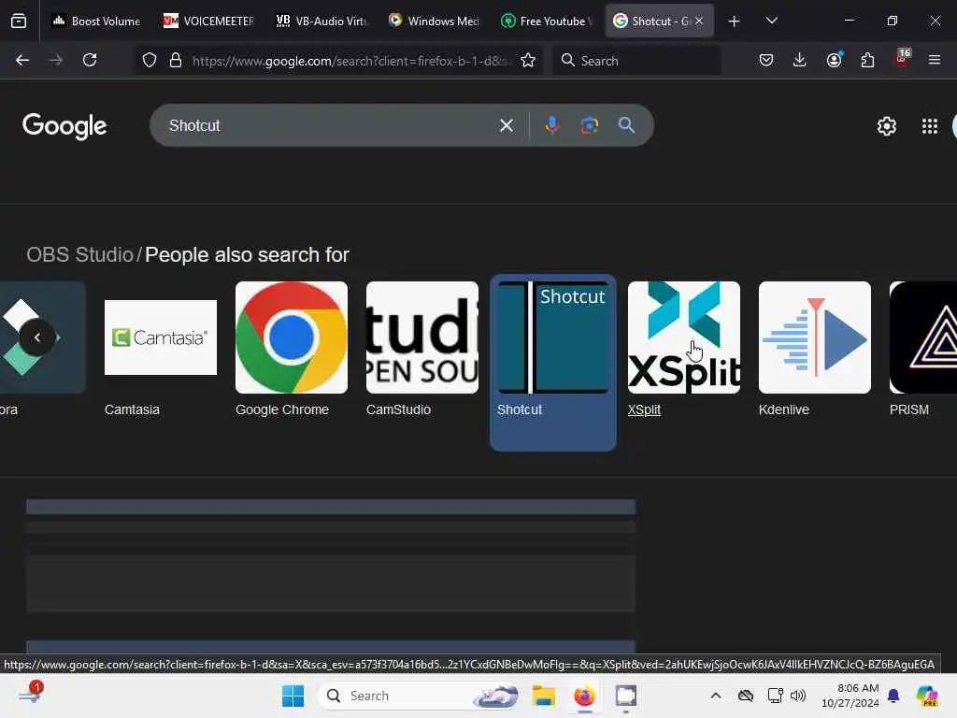
Task: Bookmark this page with the star
Action: tap(529, 60)
